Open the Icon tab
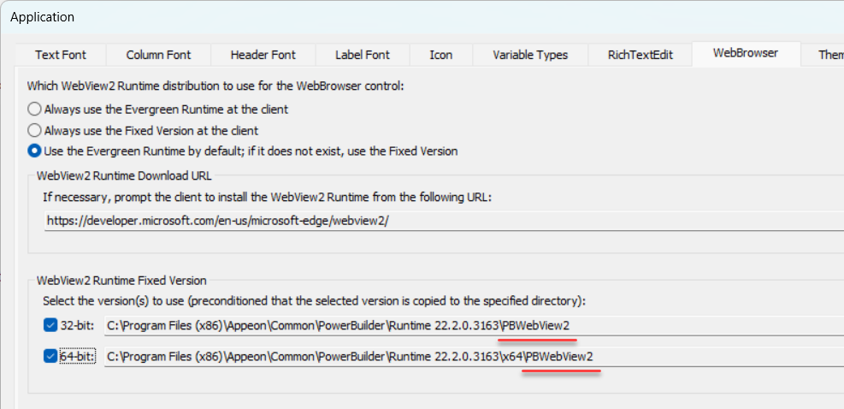The height and width of the screenshot is (409, 844). click(x=441, y=55)
